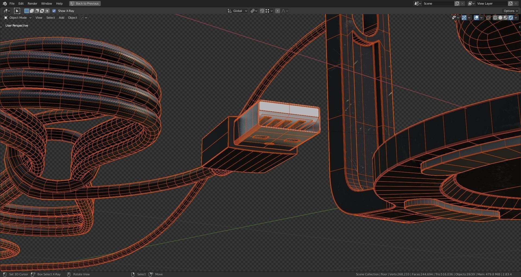Select the Box Select tool icon
Viewport: 521px width, 277px height.
tap(17, 11)
